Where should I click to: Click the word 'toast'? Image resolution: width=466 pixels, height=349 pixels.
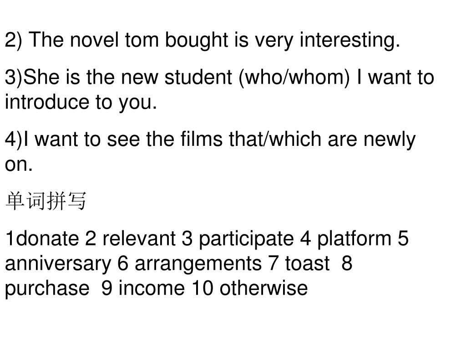point(307,264)
